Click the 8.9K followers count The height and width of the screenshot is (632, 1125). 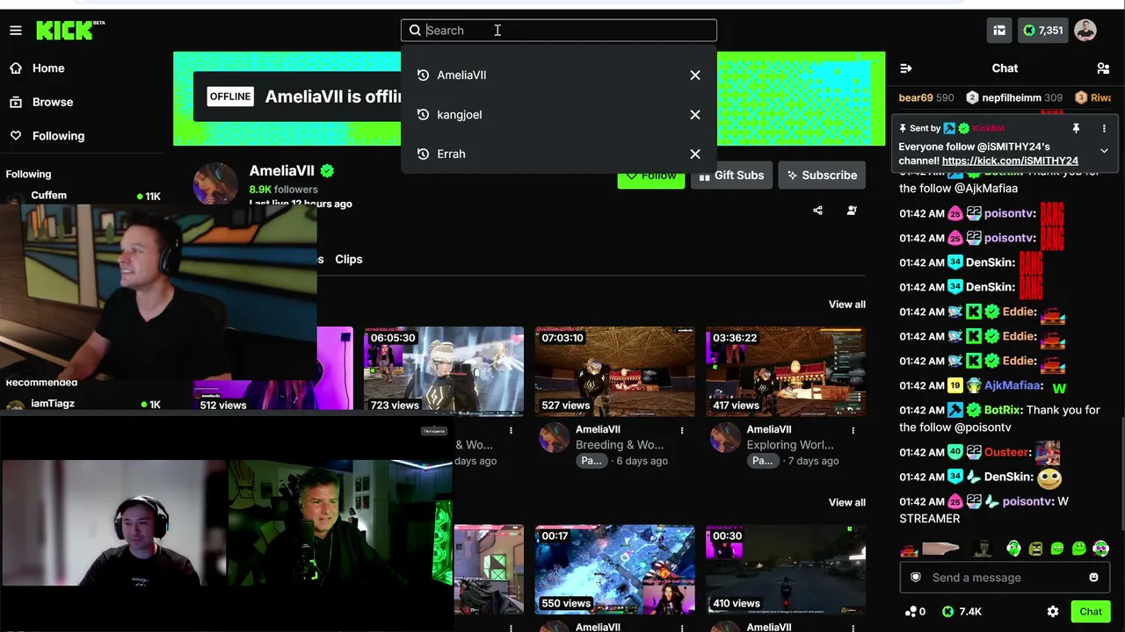[283, 190]
